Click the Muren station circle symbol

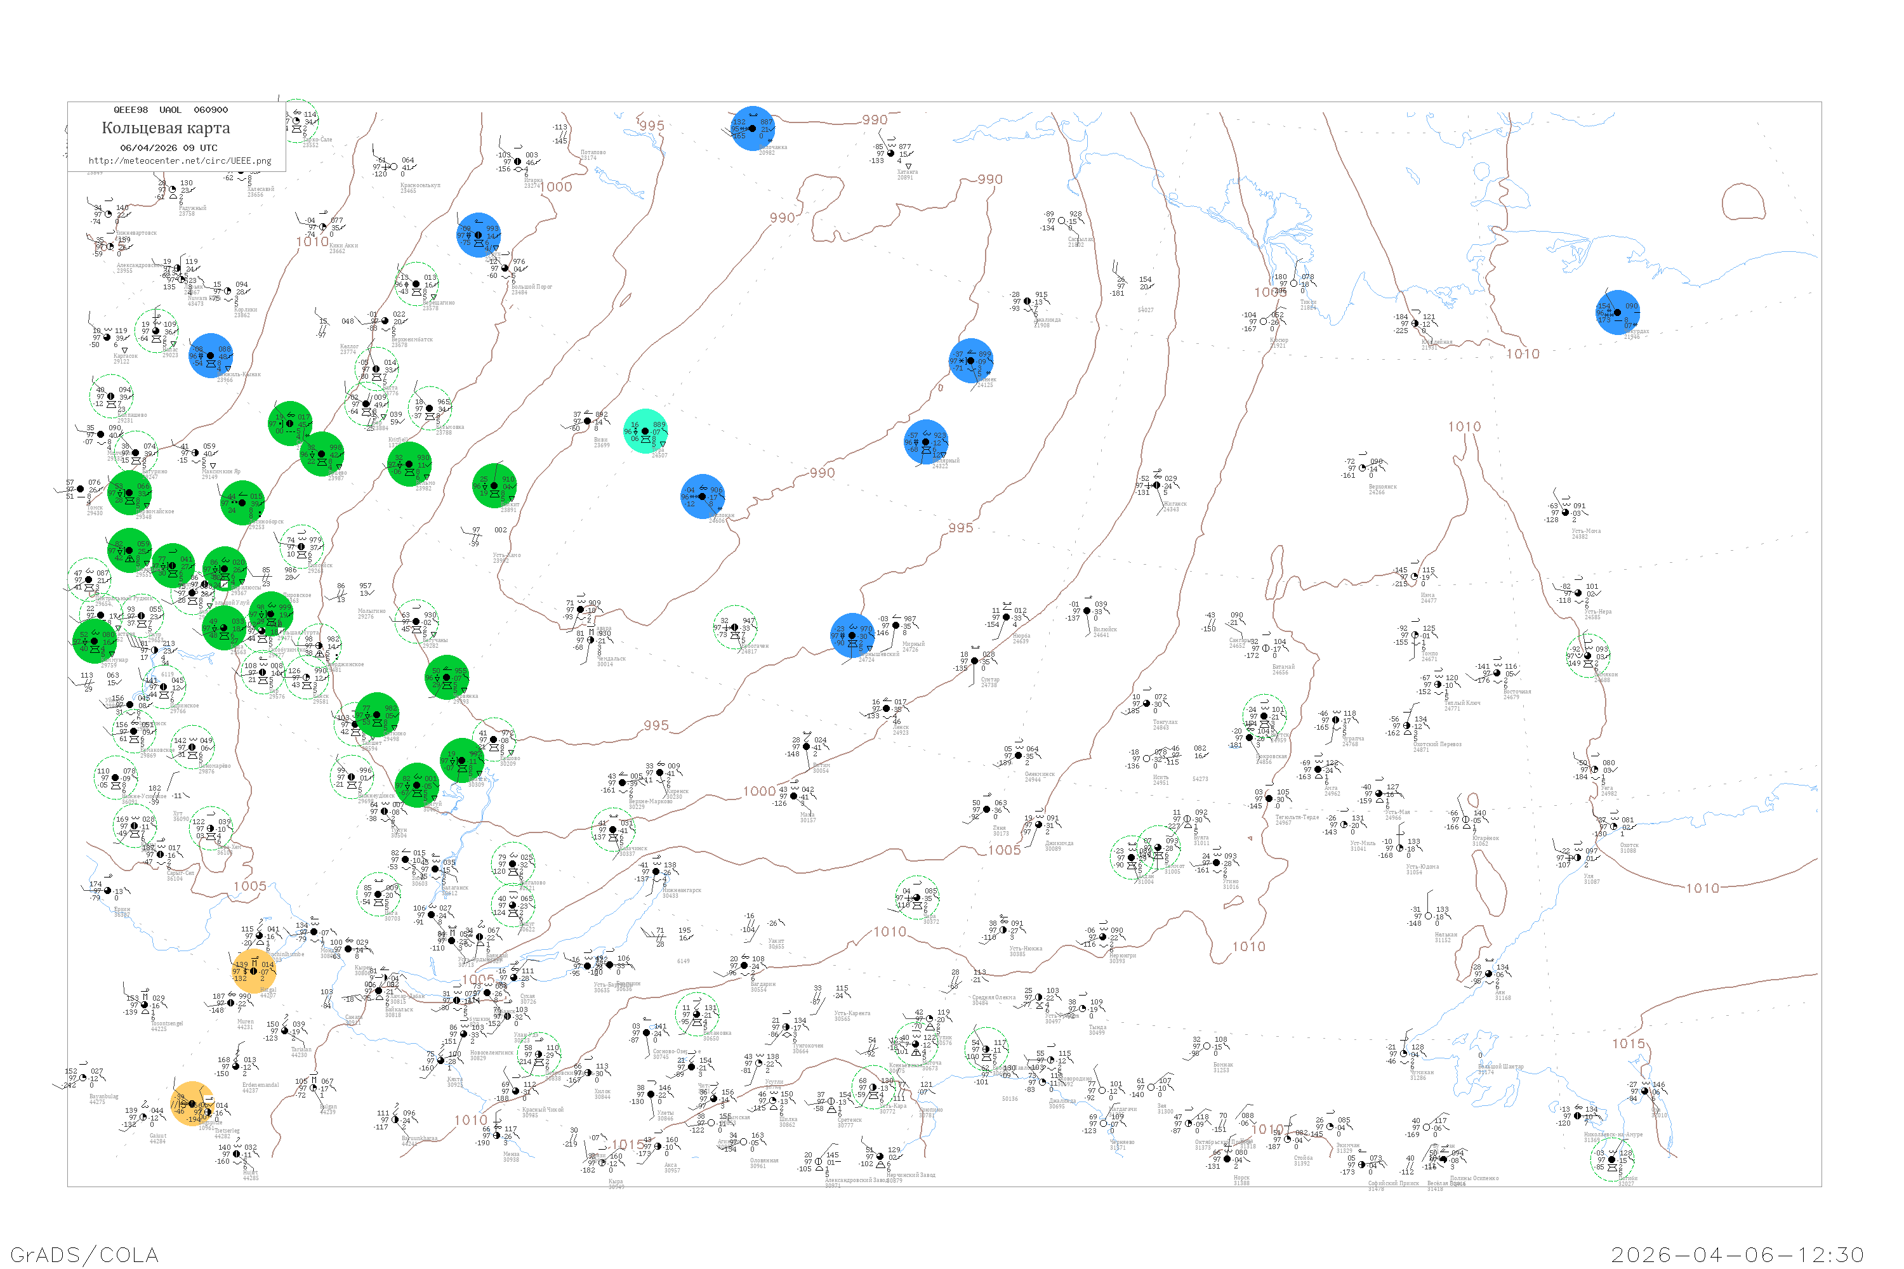(232, 1004)
